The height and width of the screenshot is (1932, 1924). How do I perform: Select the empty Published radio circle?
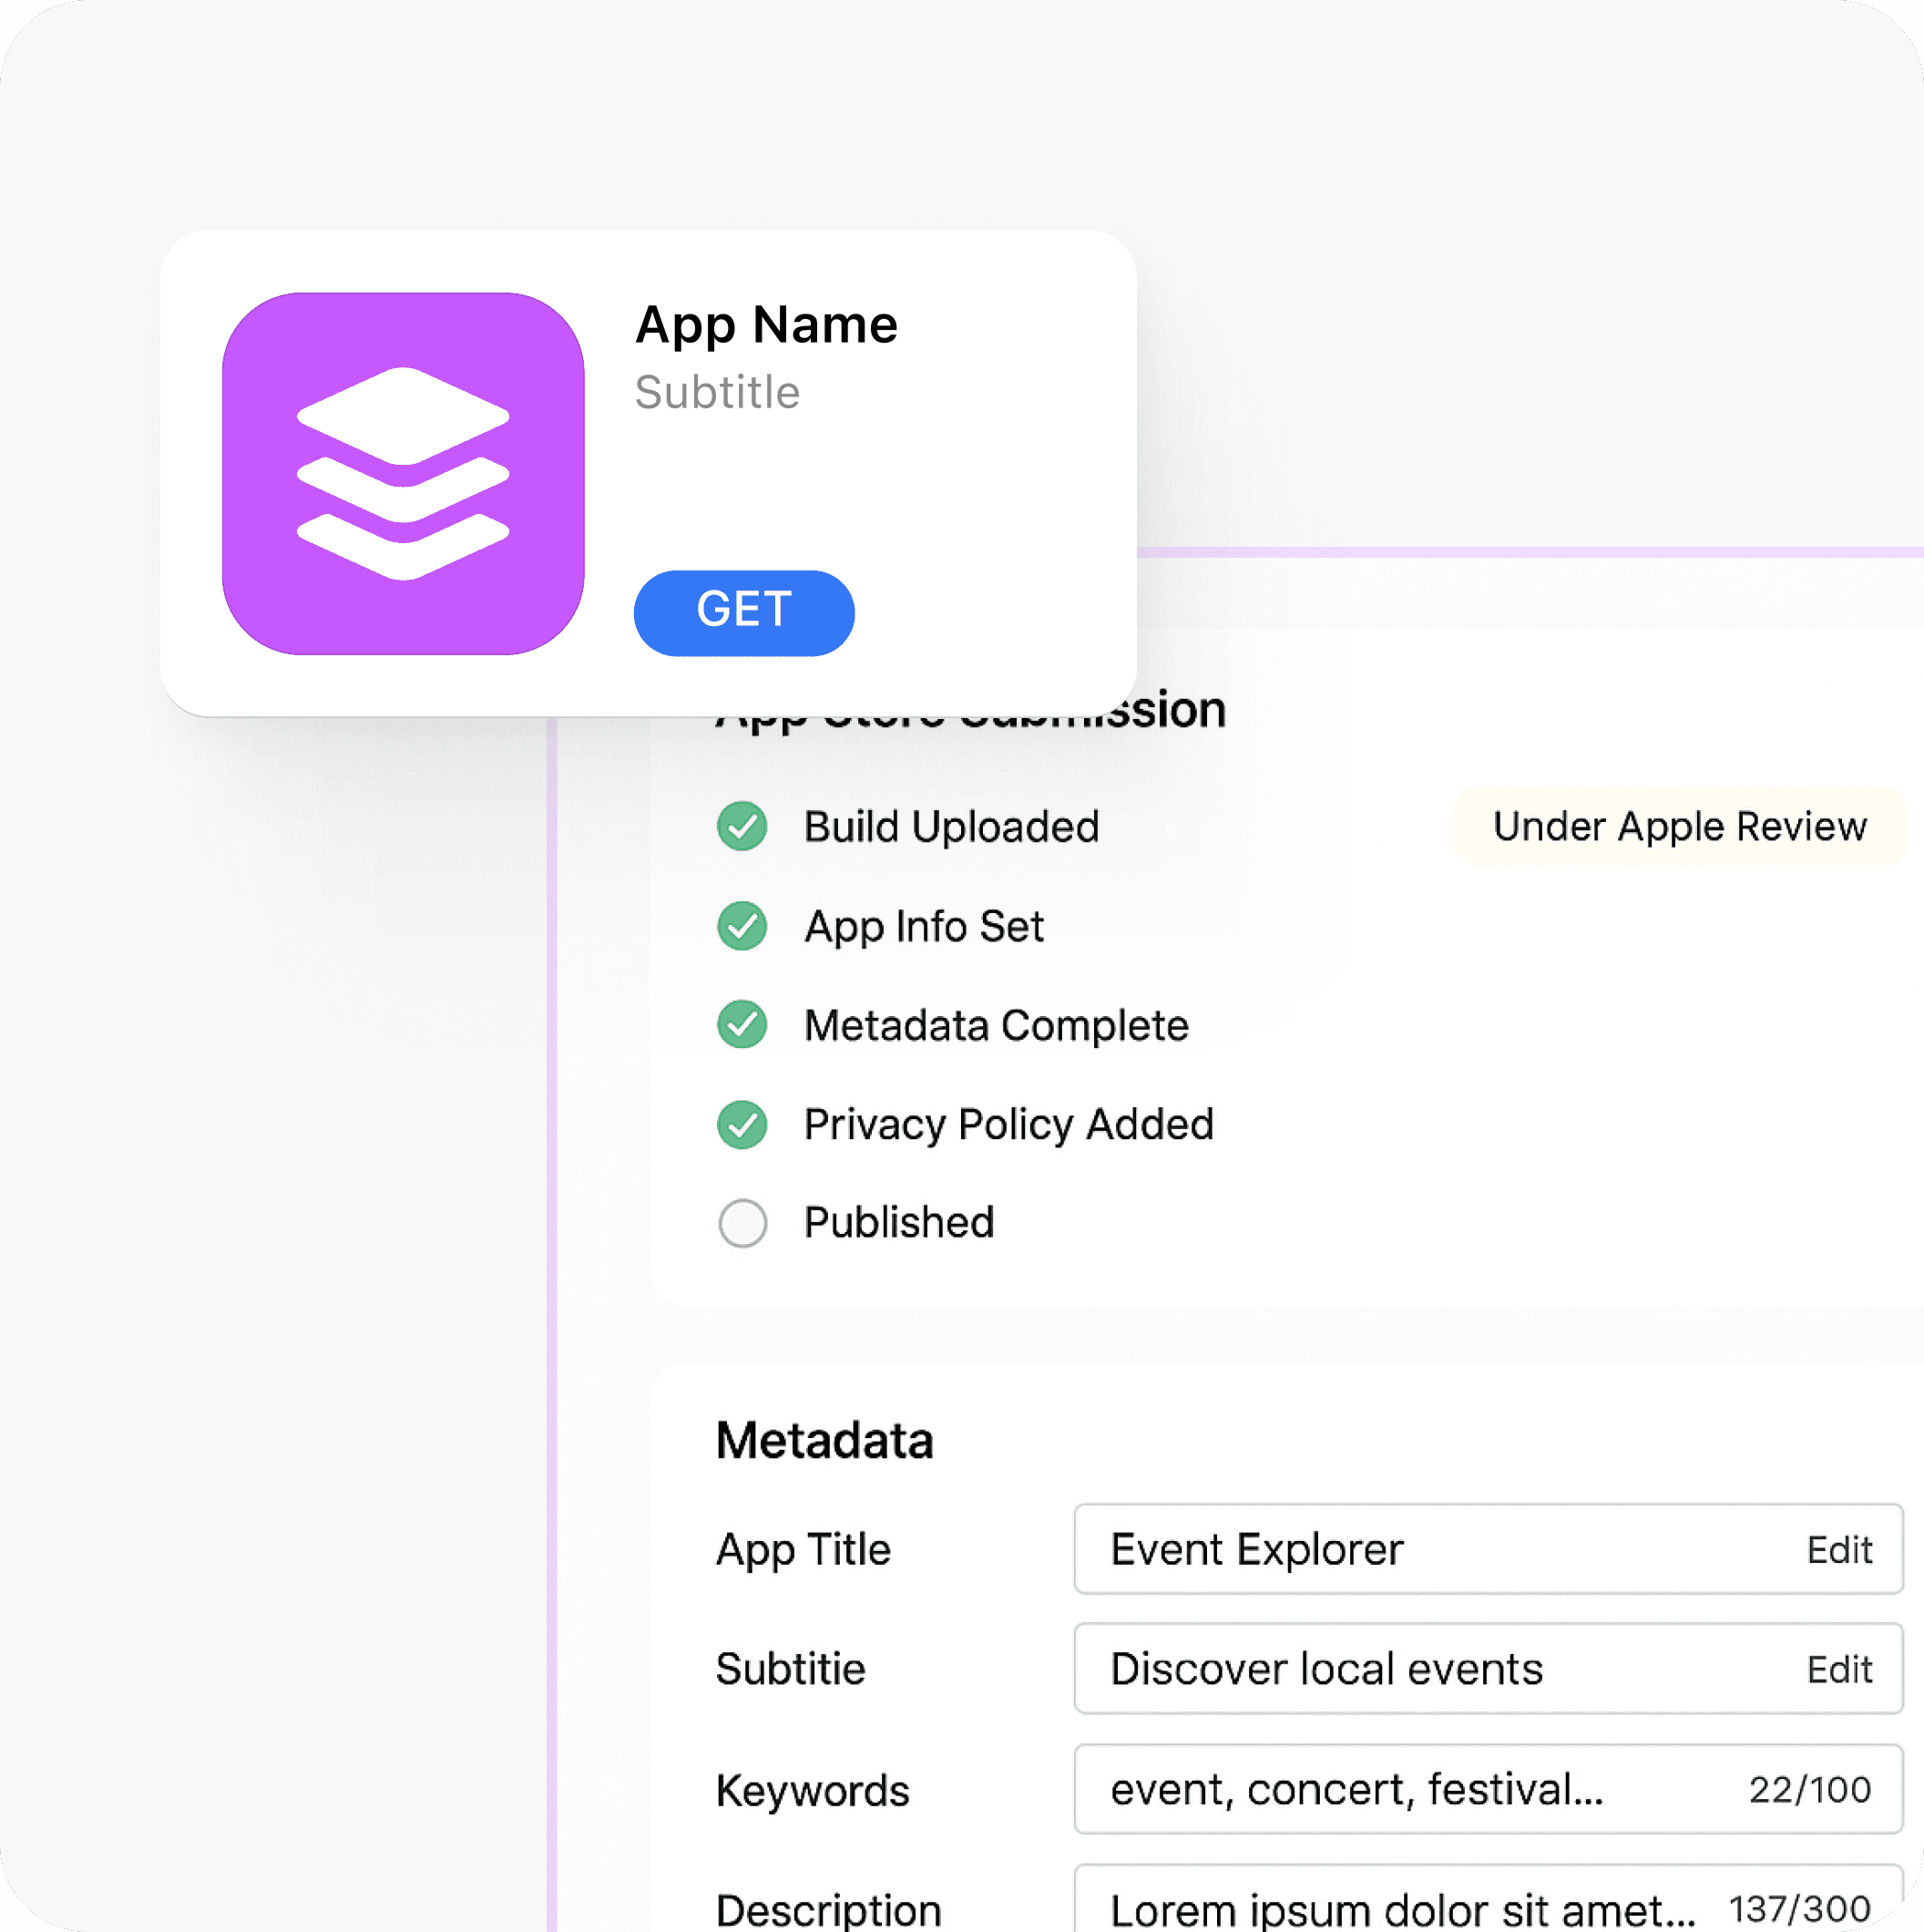[742, 1223]
